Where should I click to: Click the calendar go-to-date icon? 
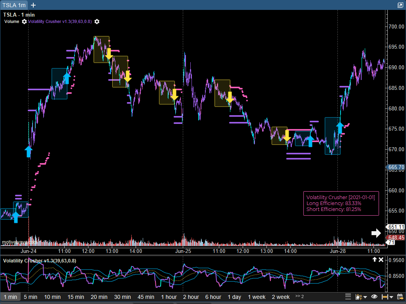click(x=400, y=297)
